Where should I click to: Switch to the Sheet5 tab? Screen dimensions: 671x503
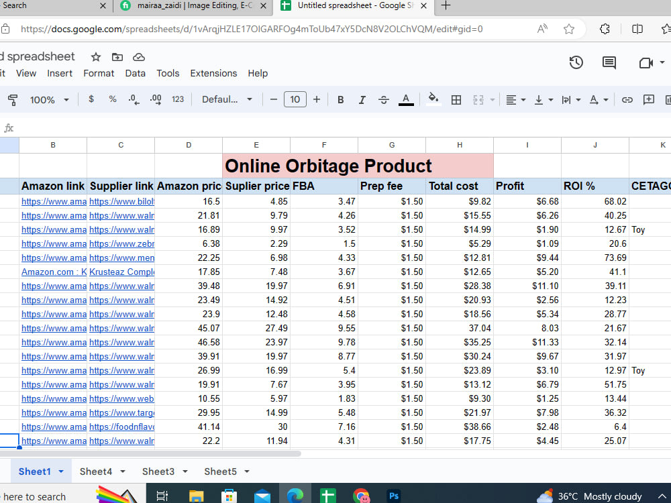tap(220, 471)
